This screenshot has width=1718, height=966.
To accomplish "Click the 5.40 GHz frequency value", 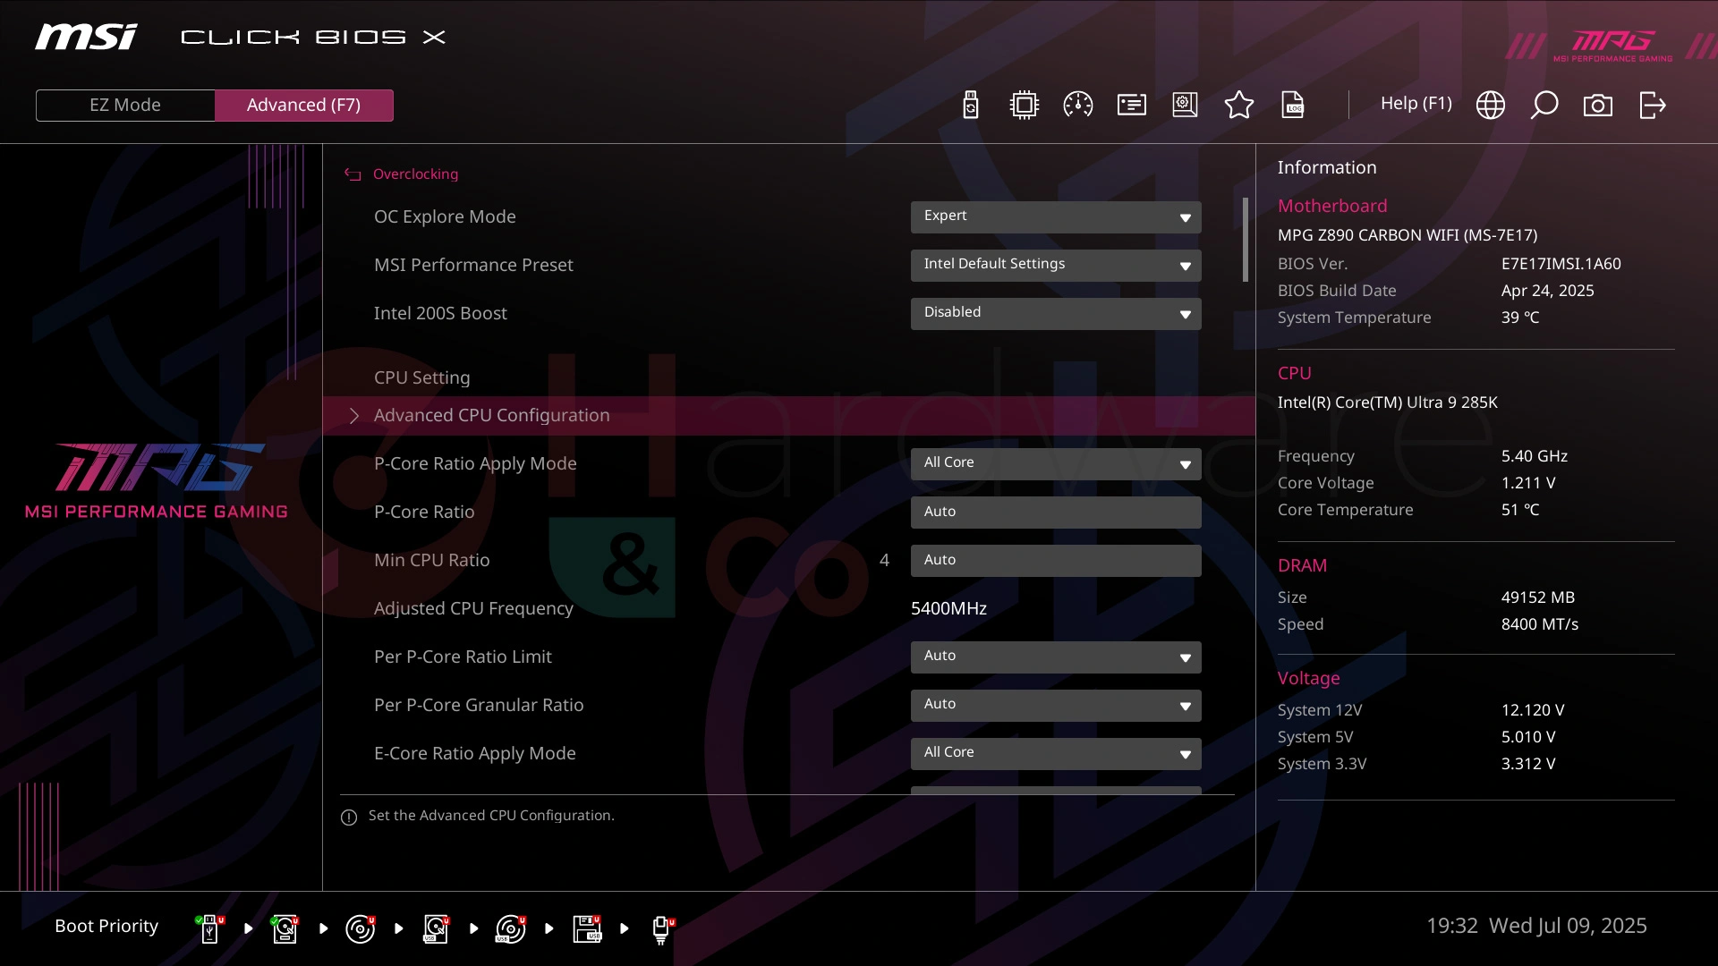I will tap(1534, 456).
